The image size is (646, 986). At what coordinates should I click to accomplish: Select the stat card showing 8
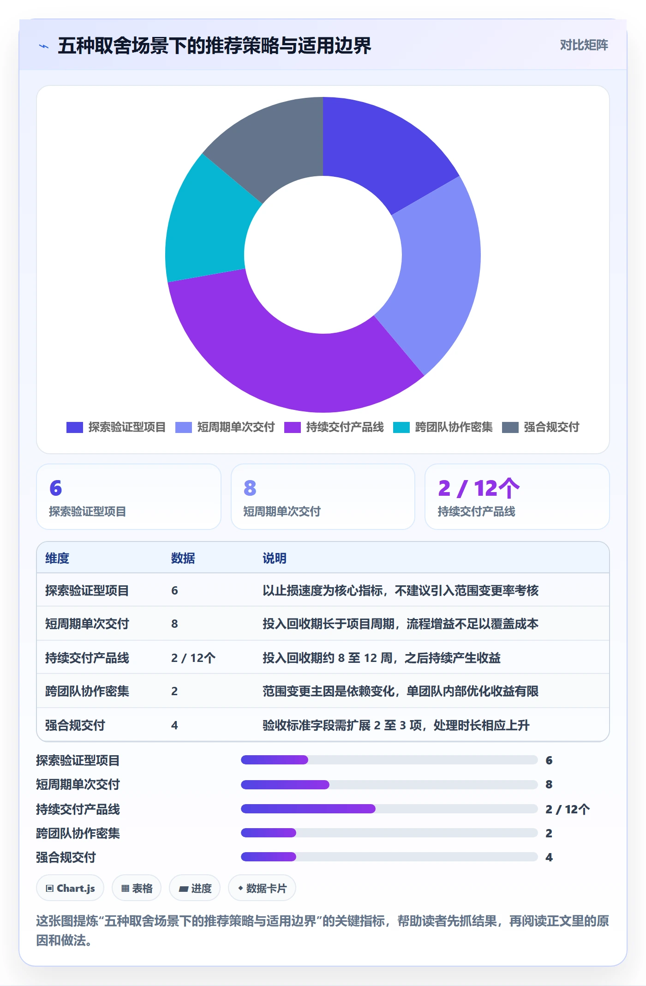point(323,497)
